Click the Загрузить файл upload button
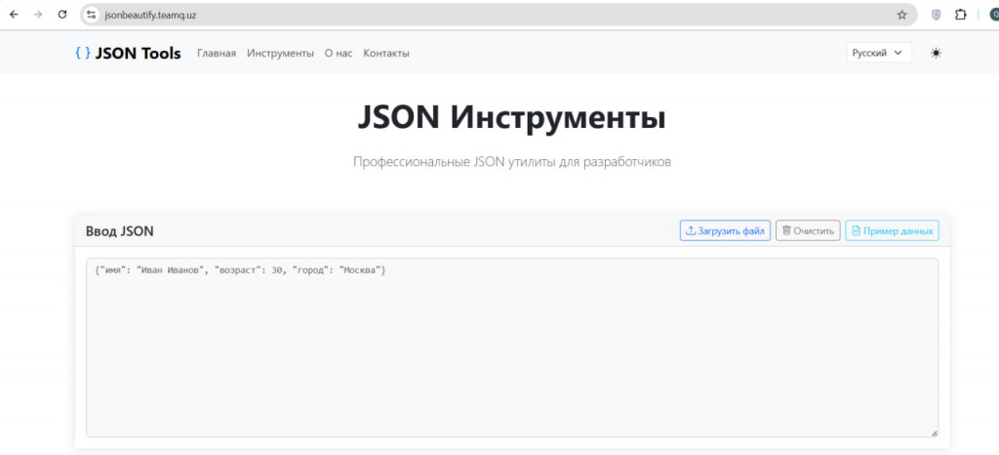The height and width of the screenshot is (455, 999). coord(725,230)
